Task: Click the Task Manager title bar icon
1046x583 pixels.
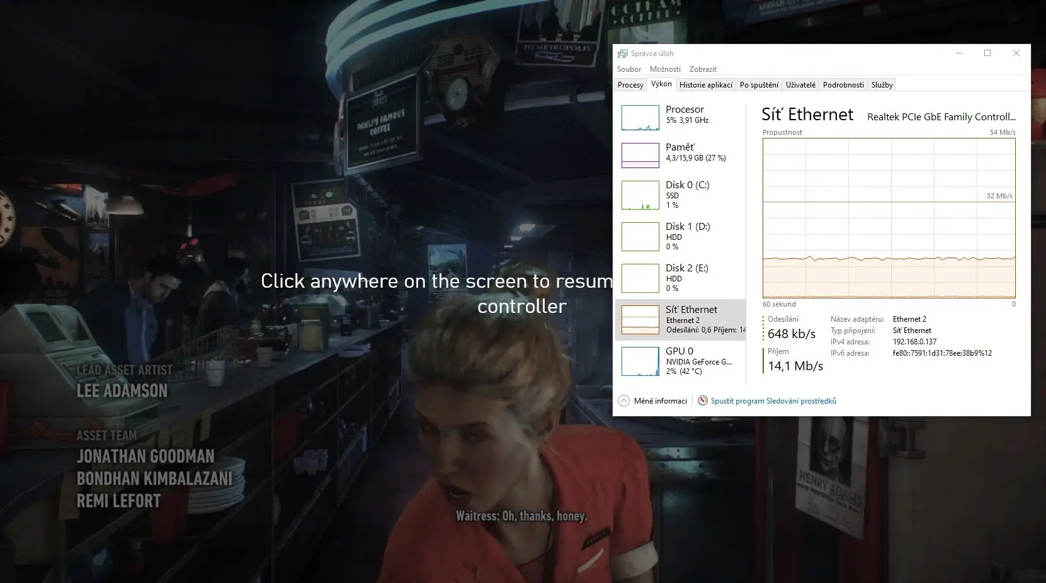Action: pos(623,54)
